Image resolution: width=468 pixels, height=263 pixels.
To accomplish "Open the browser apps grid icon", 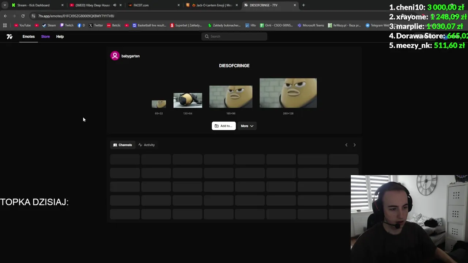I will point(5,25).
